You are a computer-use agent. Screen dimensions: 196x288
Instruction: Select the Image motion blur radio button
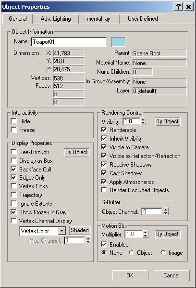pos(163,253)
